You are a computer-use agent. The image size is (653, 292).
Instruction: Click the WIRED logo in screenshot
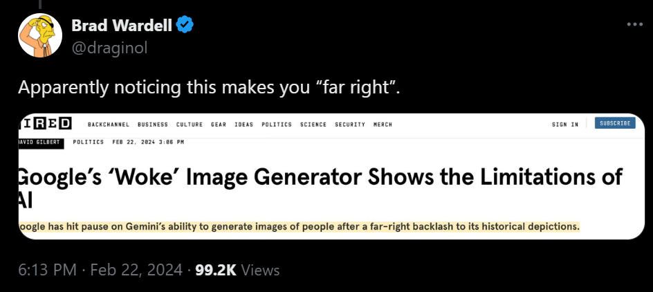point(46,124)
